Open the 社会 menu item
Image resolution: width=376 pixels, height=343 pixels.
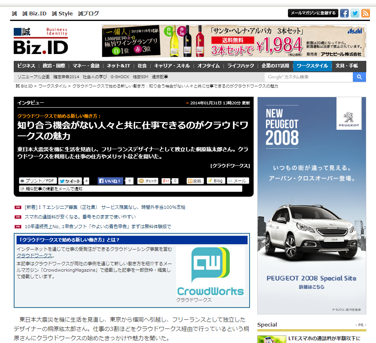click(142, 66)
